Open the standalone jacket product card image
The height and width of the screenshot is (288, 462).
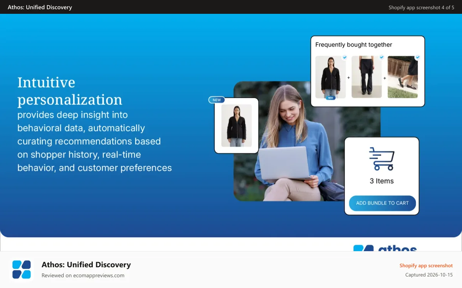tap(236, 126)
